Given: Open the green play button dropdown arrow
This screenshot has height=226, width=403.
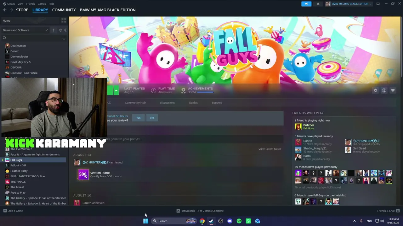Looking at the screenshot, I should (x=116, y=91).
